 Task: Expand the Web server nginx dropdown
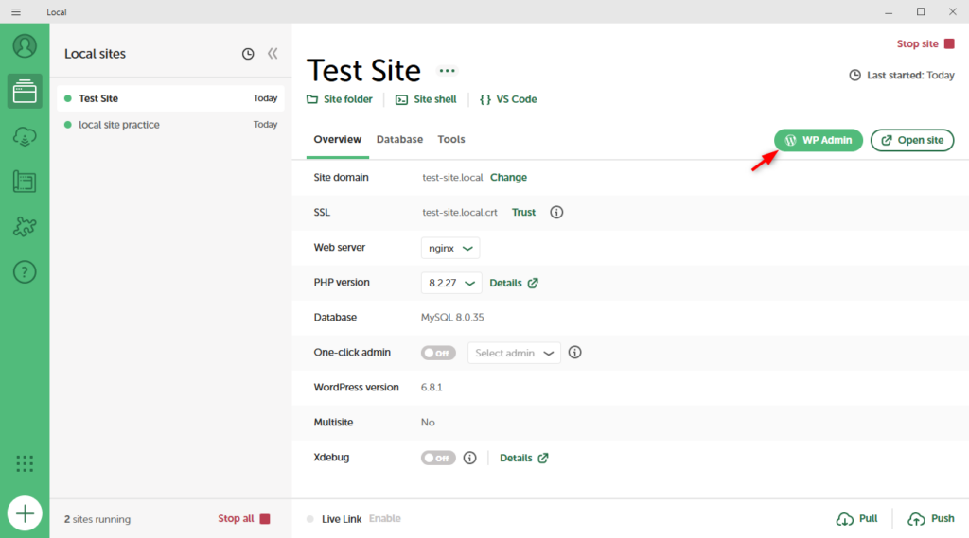click(450, 249)
